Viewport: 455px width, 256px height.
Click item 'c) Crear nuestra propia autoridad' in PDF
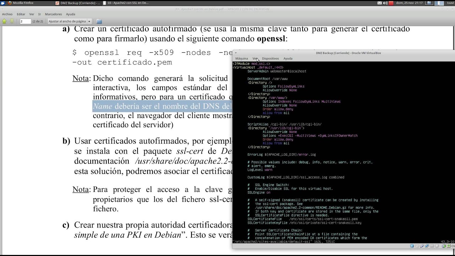tap(148, 225)
